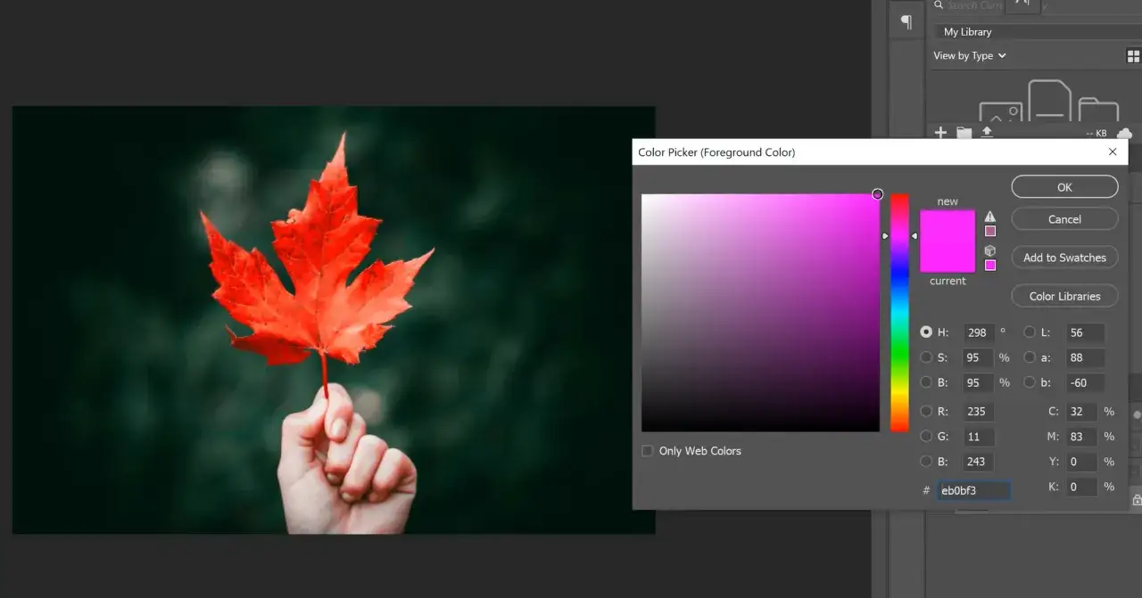Click the out-of-gamut warning triangle icon
This screenshot has height=598, width=1142.
pyautogui.click(x=989, y=216)
